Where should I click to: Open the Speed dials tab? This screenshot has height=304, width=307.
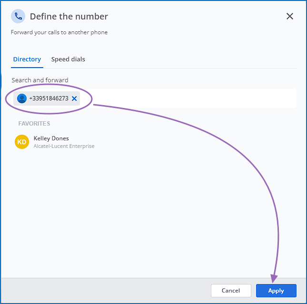tap(68, 59)
